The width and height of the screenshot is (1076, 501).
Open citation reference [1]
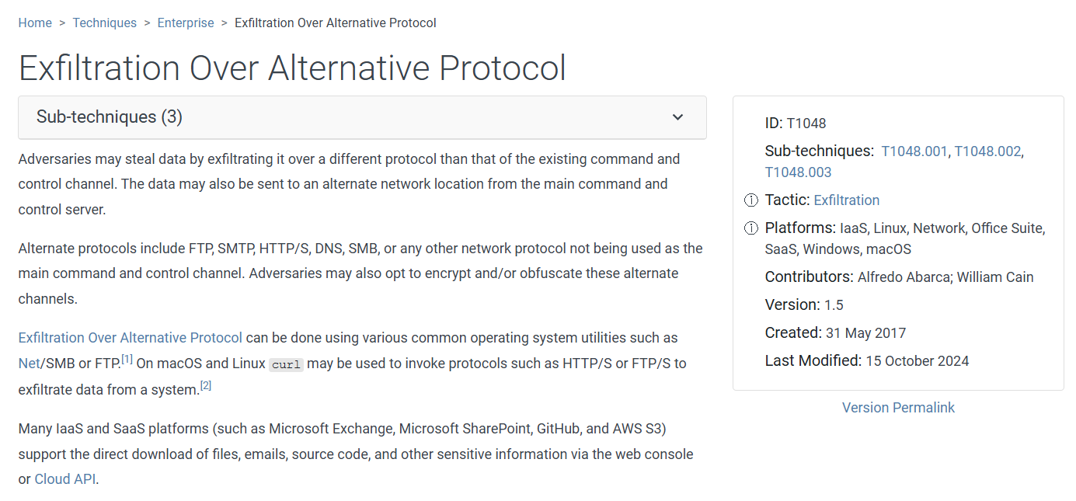(x=127, y=359)
